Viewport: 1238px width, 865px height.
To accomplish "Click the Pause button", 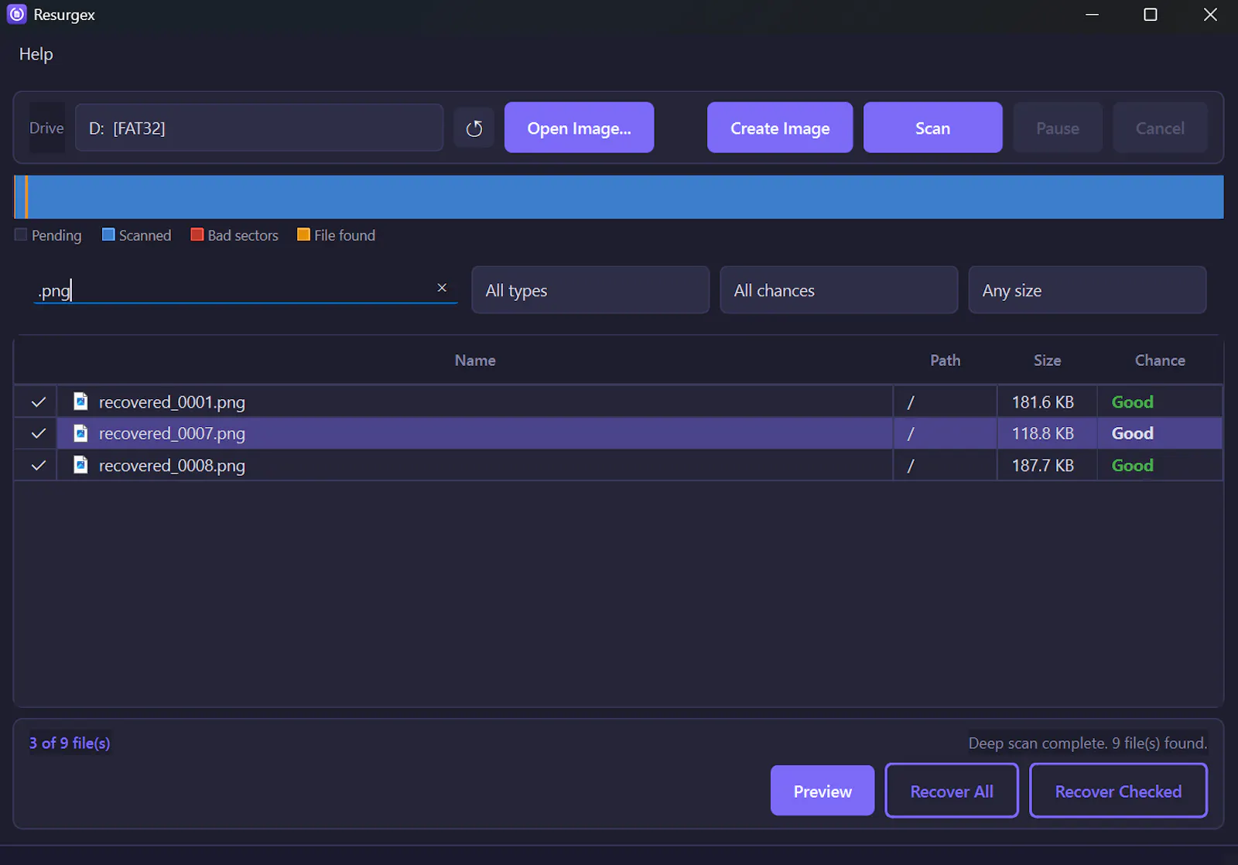I will pyautogui.click(x=1058, y=128).
